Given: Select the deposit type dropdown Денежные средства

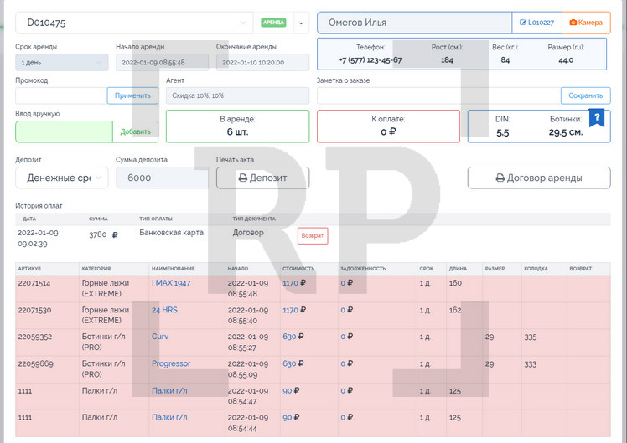Looking at the screenshot, I should click(61, 178).
